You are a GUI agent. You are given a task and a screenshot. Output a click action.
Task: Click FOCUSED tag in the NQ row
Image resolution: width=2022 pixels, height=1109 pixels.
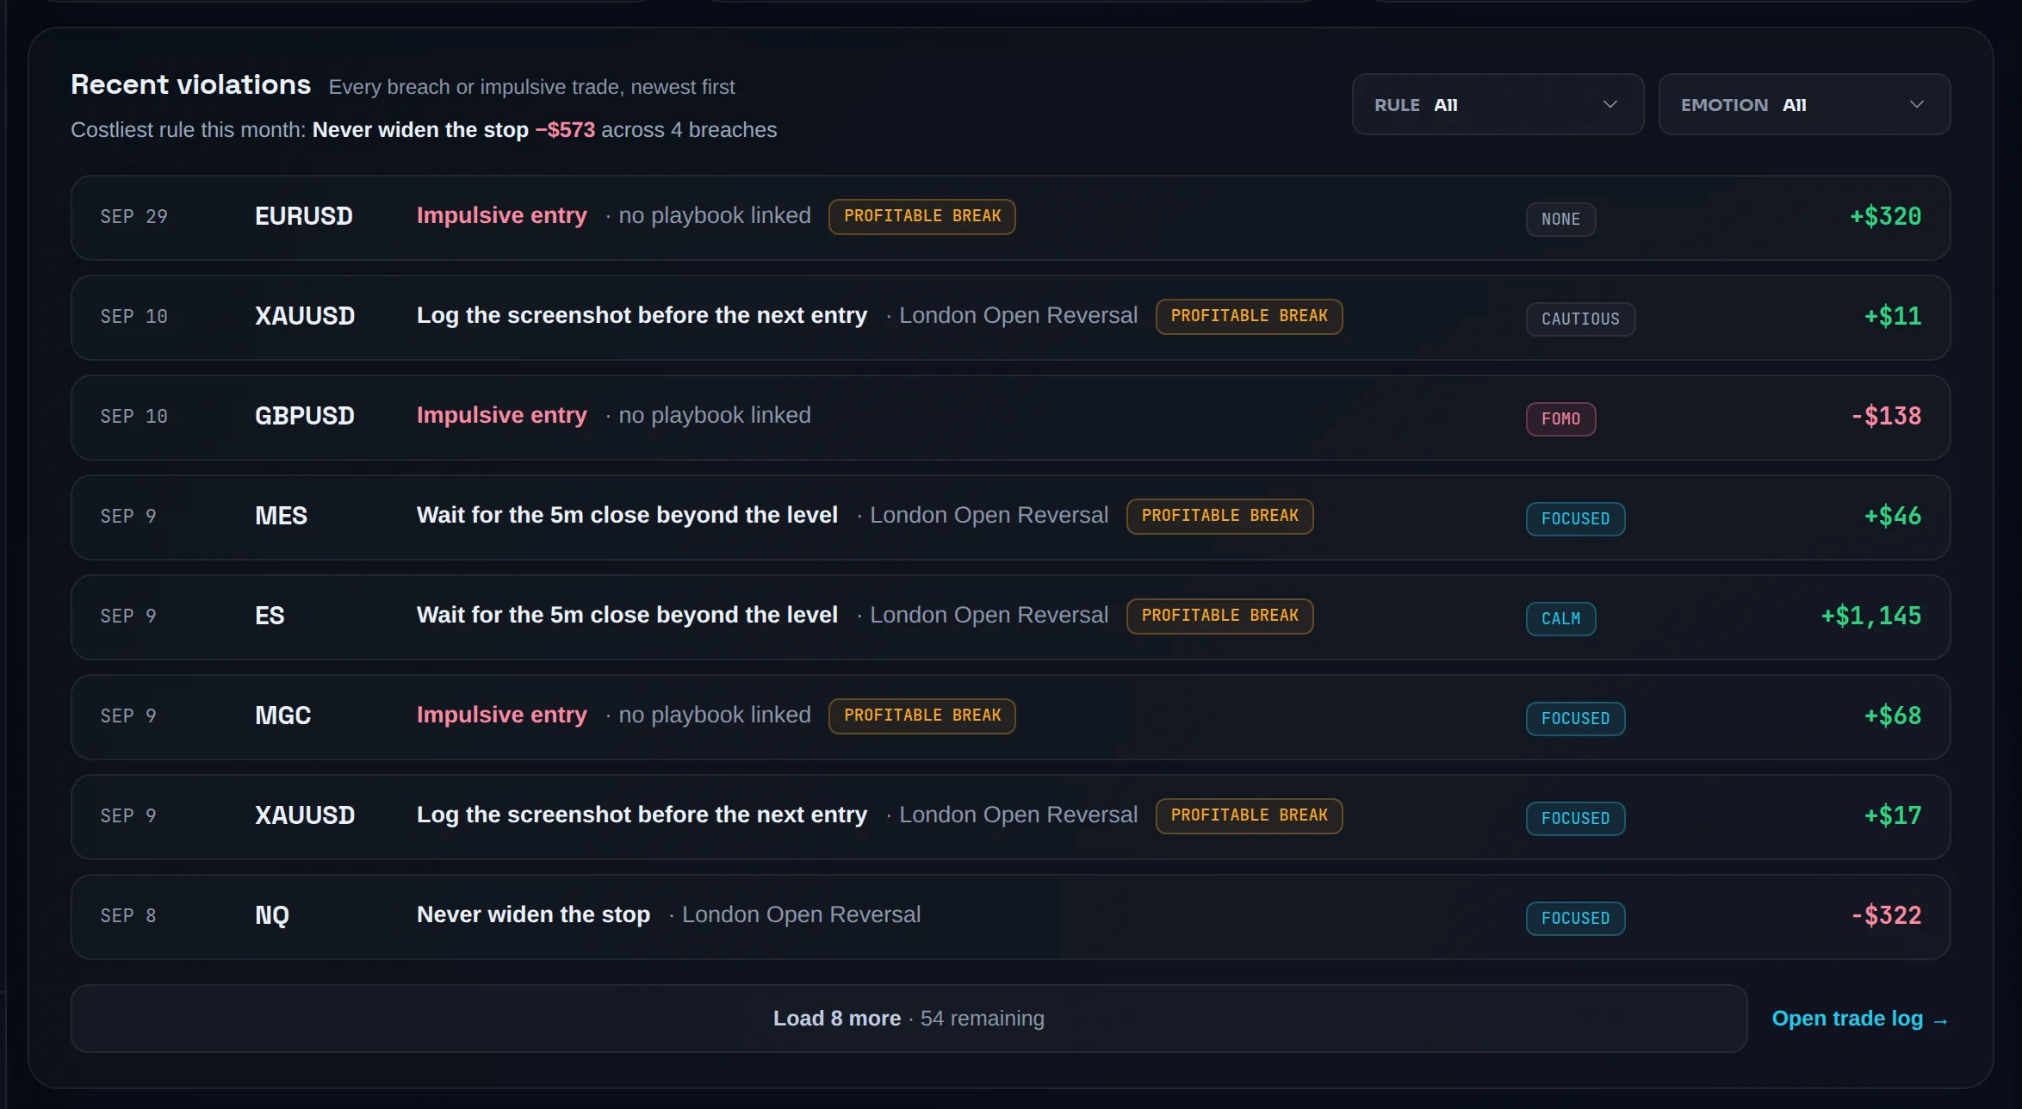pos(1575,919)
